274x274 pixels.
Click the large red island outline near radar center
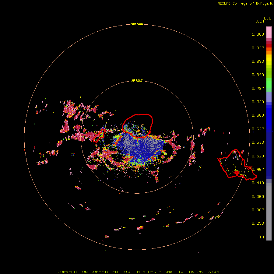[x=138, y=126]
